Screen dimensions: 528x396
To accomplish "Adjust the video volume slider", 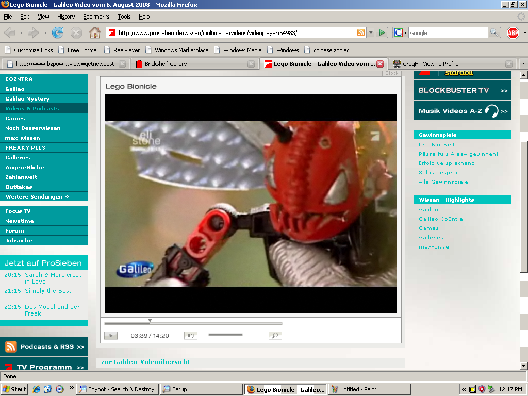I will pyautogui.click(x=226, y=335).
